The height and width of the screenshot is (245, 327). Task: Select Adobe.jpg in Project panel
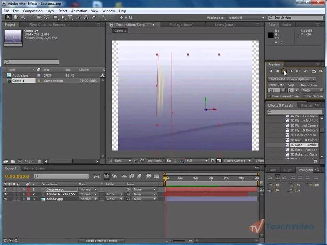20,76
